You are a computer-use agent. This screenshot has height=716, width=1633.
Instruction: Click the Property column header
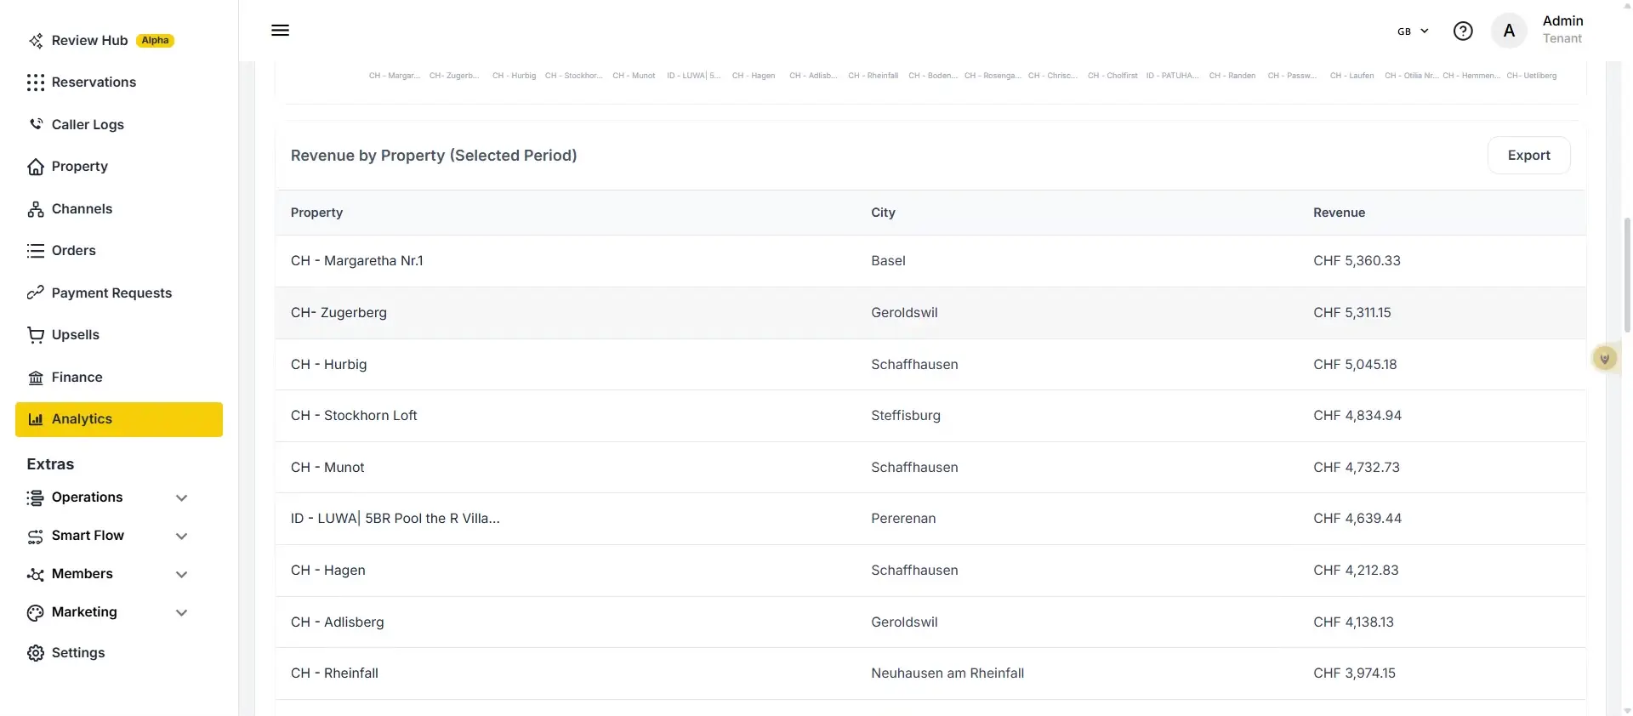point(316,213)
